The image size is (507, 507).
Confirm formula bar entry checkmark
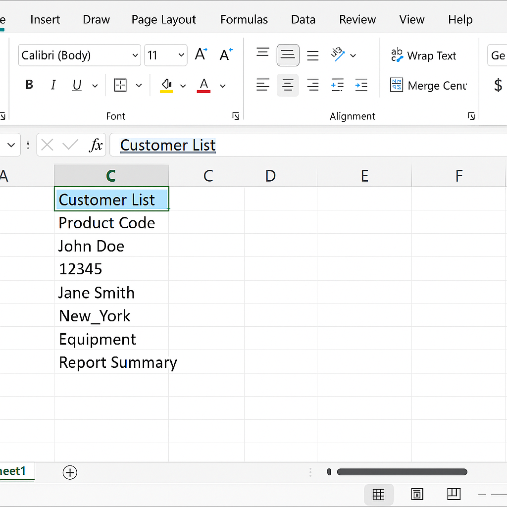coord(70,145)
